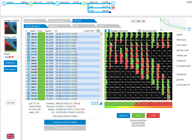The width and height of the screenshot is (192, 140).
Task: Click the hand table vertical scrollbar
Action: (x=101, y=66)
